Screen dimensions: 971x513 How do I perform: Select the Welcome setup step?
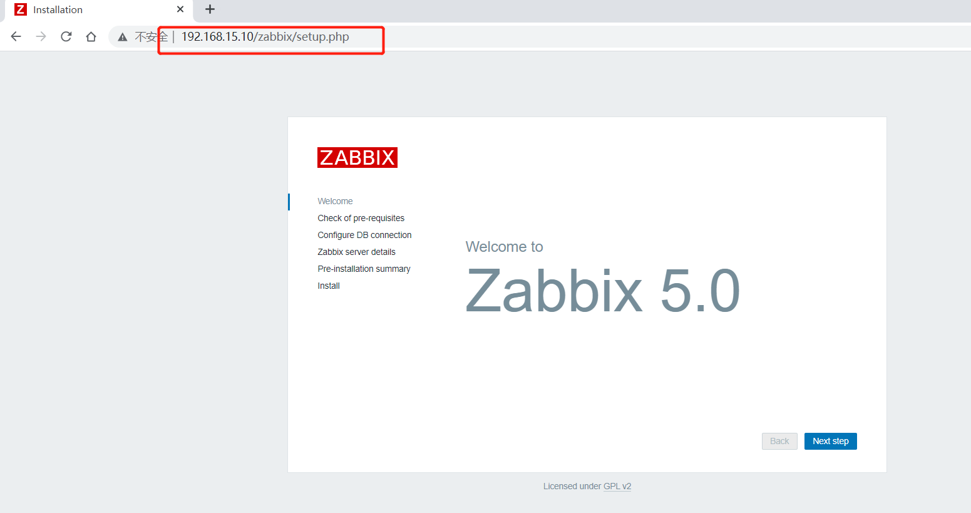pos(335,201)
